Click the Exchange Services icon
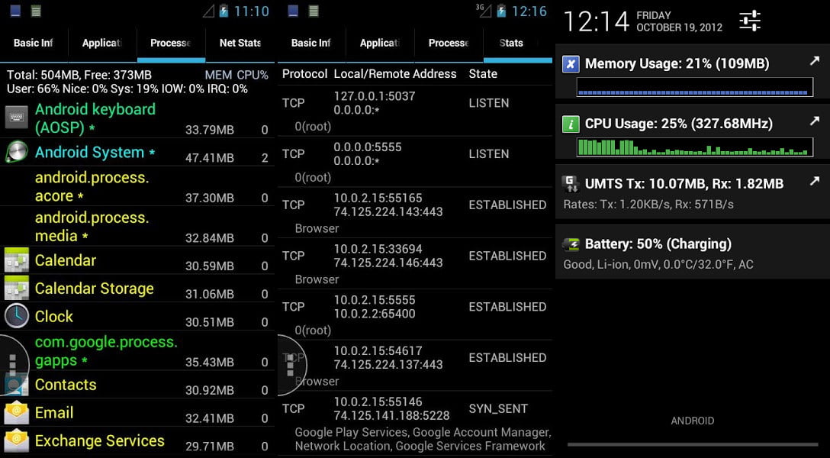Image resolution: width=830 pixels, height=458 pixels. (x=17, y=441)
